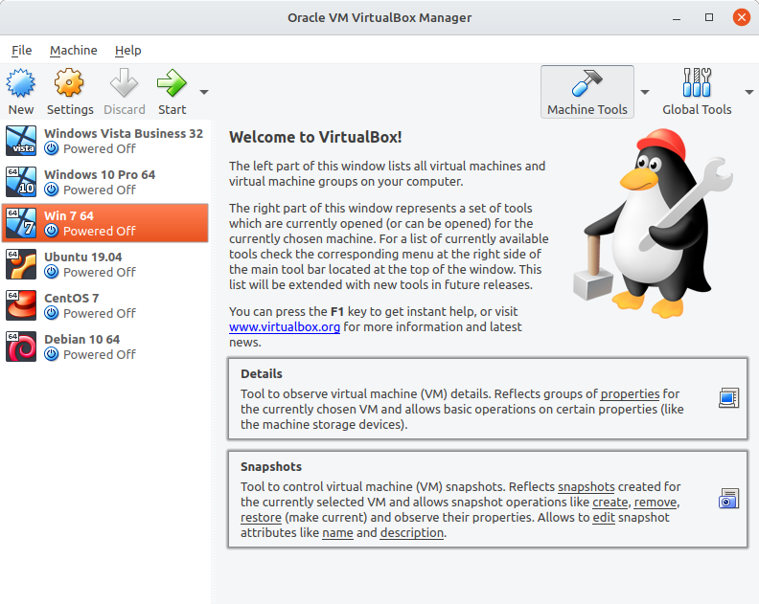Click the Global Tools icon
Image resolution: width=759 pixels, height=604 pixels.
pyautogui.click(x=697, y=82)
